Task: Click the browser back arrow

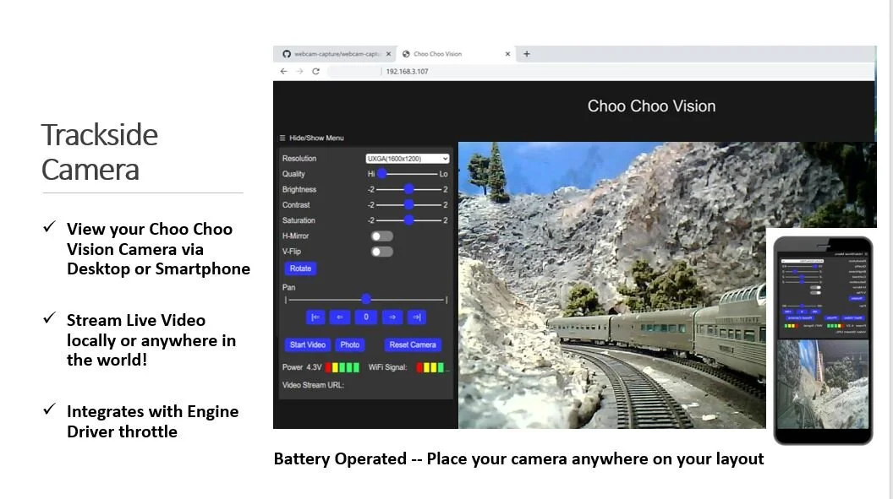Action: (x=283, y=71)
